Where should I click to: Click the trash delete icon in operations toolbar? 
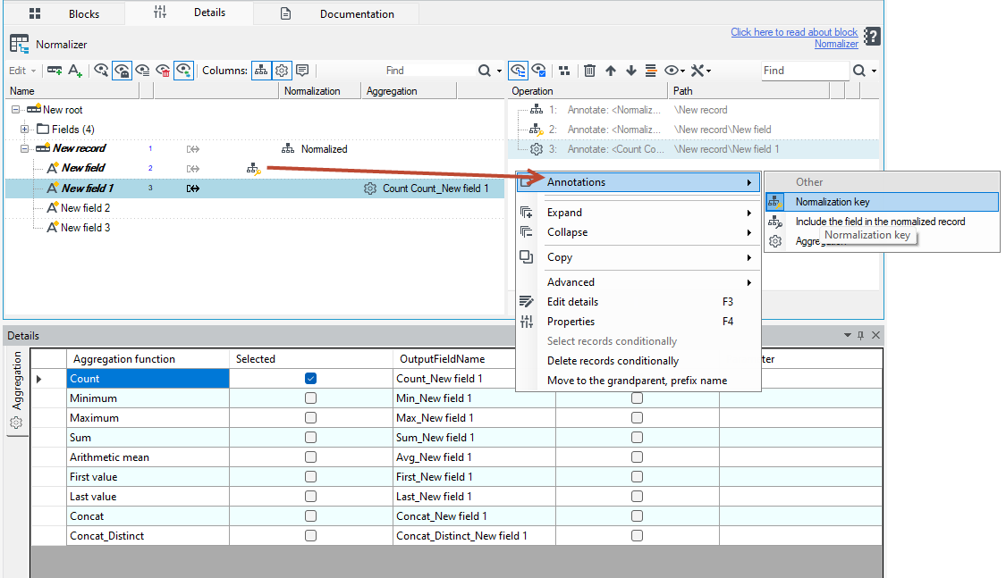(589, 71)
